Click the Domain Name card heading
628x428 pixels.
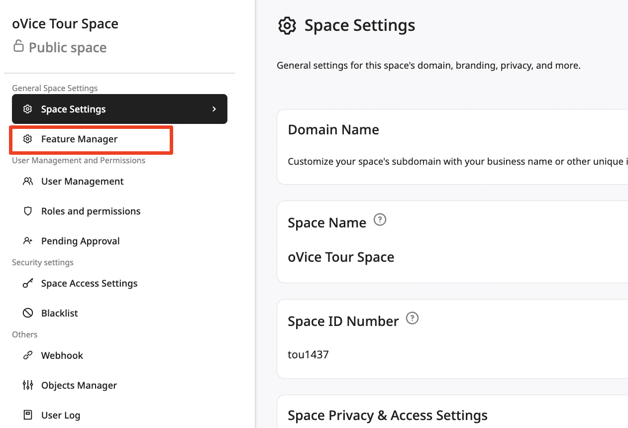point(333,129)
